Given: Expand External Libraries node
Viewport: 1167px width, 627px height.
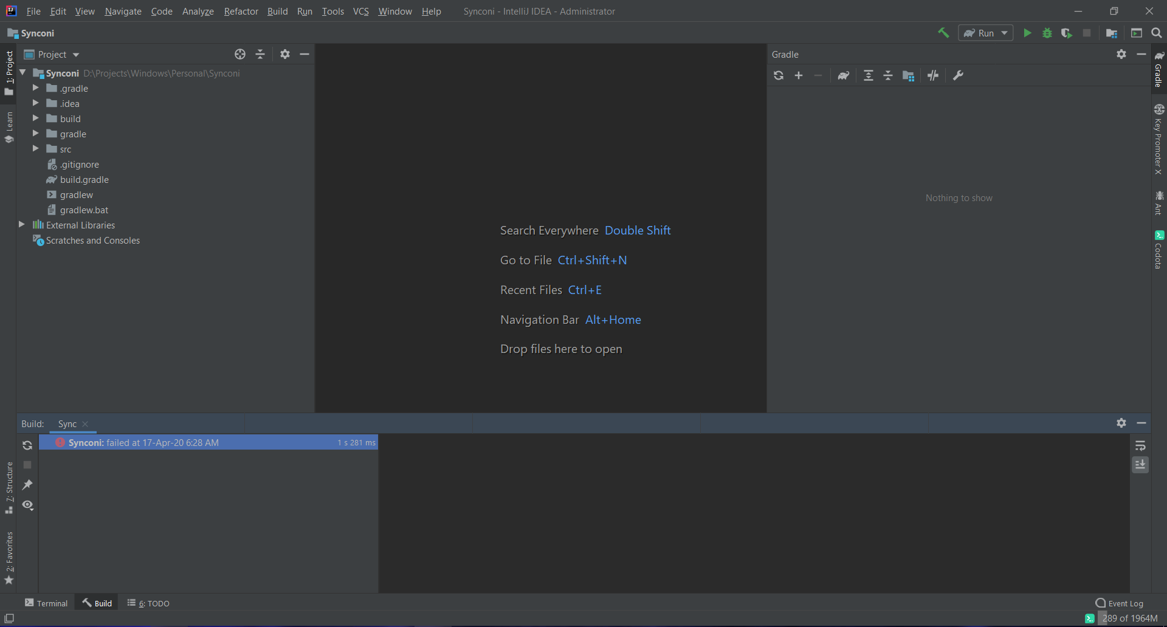Looking at the screenshot, I should point(22,225).
